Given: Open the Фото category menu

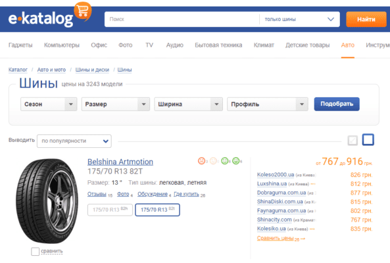Looking at the screenshot, I should (126, 45).
